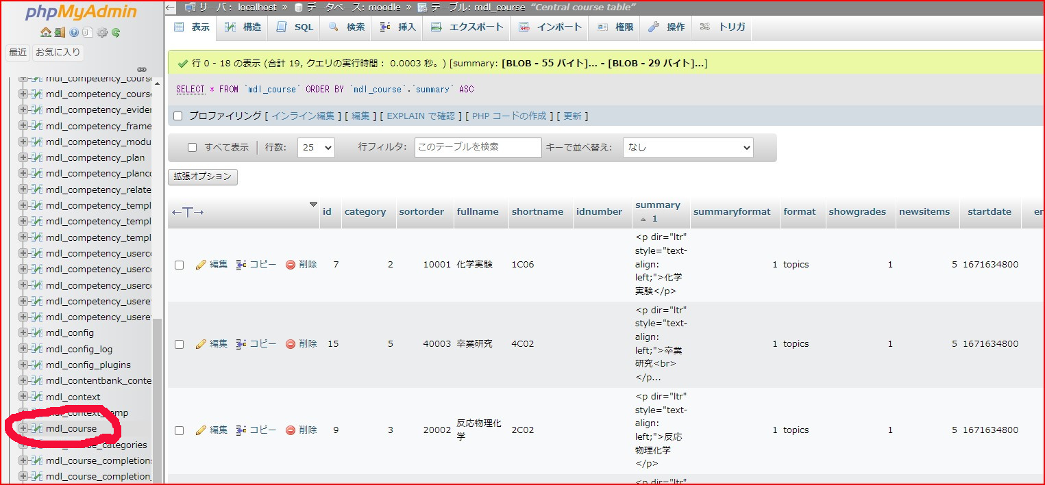
Task: Check the row checkbox for 反応物理化学
Action: [180, 431]
